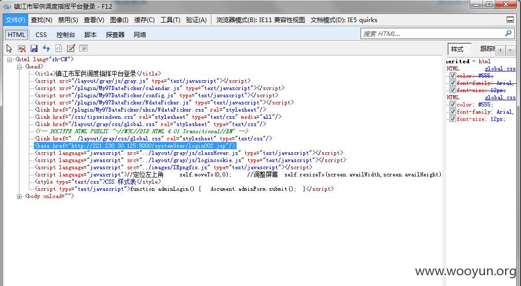Toggle edit mode with the pencil icon
521x286 pixels.
71,48
